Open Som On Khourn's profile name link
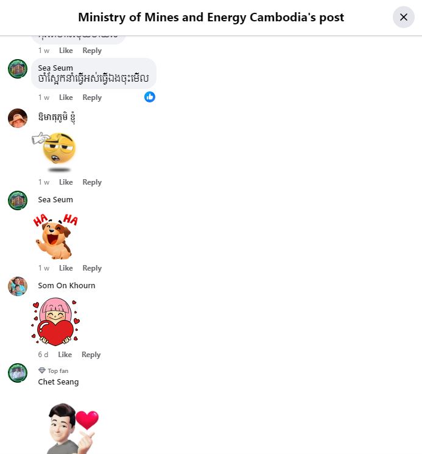The width and height of the screenshot is (422, 454). coord(66,285)
